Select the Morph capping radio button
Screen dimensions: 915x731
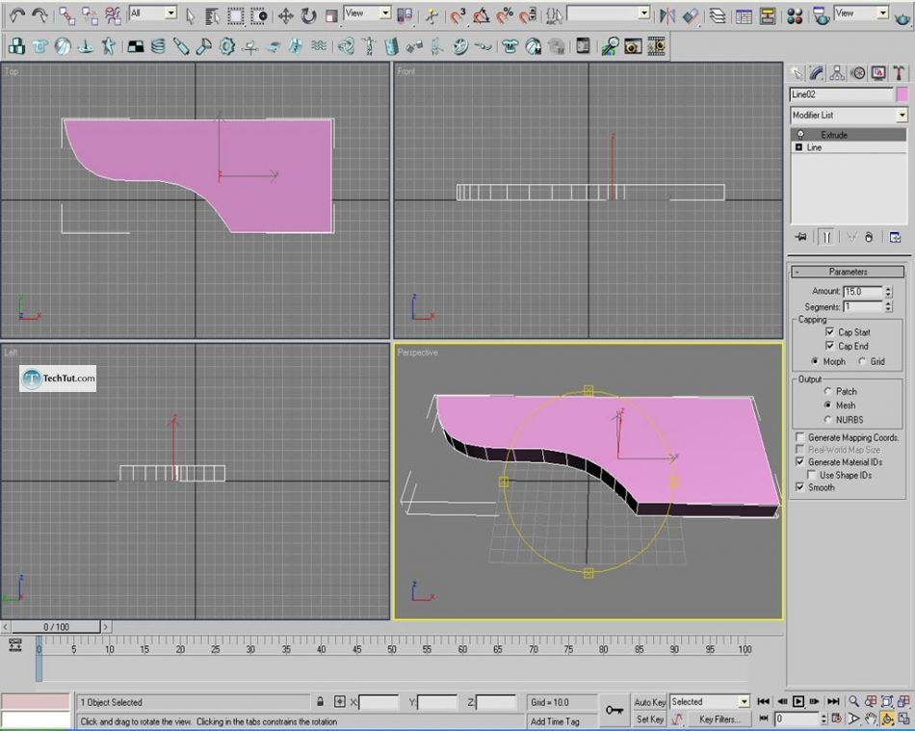[x=815, y=361]
